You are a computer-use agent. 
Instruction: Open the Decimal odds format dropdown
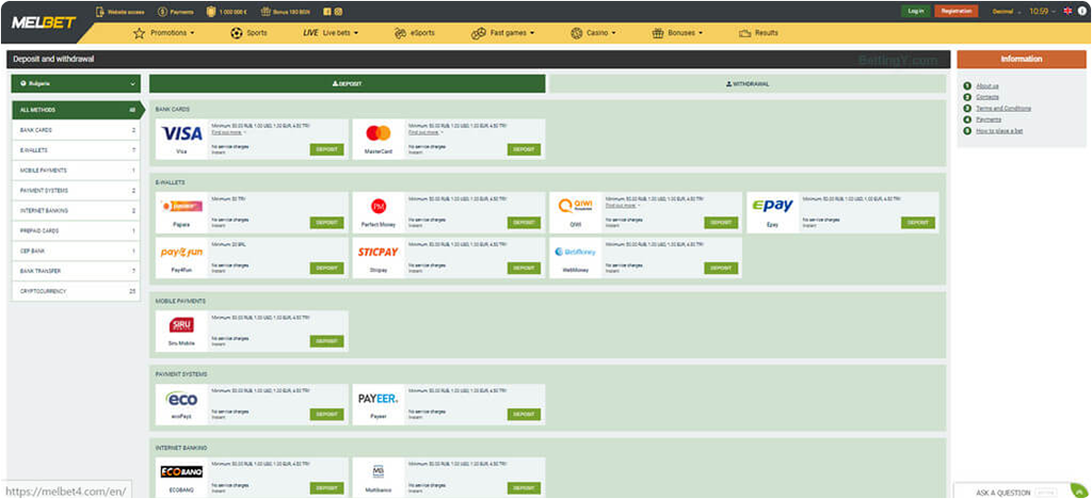click(x=1006, y=11)
